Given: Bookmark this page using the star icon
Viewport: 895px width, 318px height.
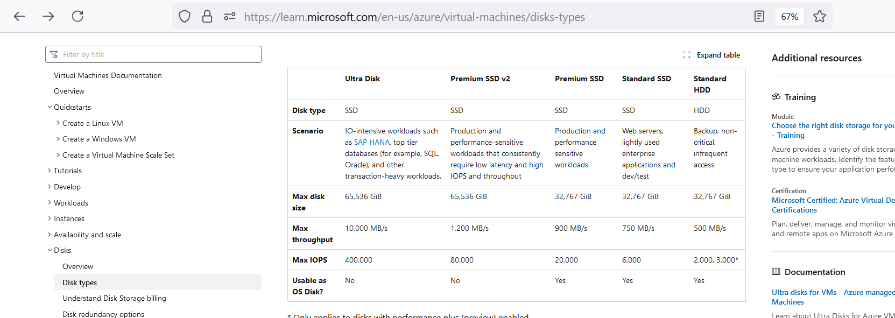Looking at the screenshot, I should pyautogui.click(x=820, y=16).
